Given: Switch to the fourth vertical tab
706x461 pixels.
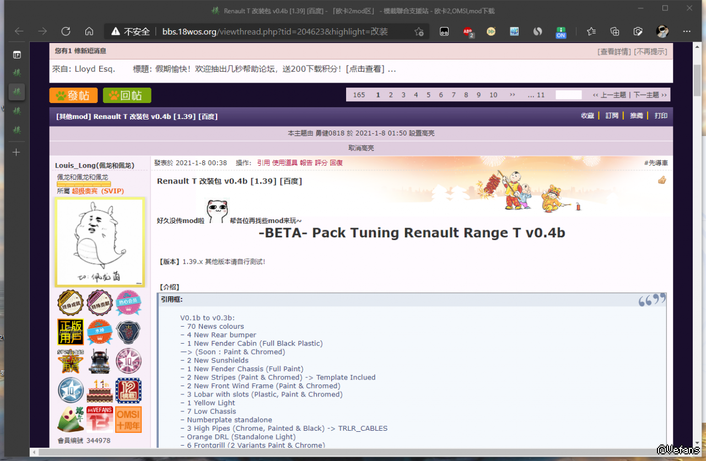Looking at the screenshot, I should 17,130.
